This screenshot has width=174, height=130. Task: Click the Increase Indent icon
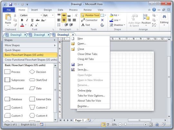[71, 25]
